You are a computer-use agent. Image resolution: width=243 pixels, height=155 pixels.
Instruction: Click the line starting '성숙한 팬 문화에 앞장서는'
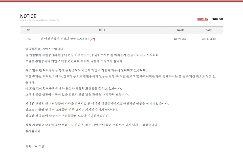coord(68,116)
